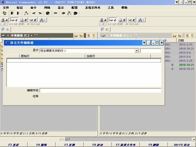This screenshot has width=196, height=147.
Task: Open the 显示 menu
Action: [x=61, y=8]
